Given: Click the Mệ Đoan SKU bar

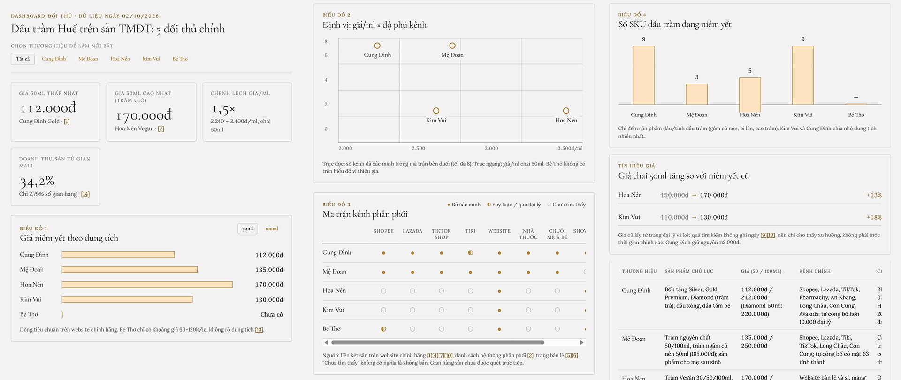Looking at the screenshot, I should click(696, 94).
